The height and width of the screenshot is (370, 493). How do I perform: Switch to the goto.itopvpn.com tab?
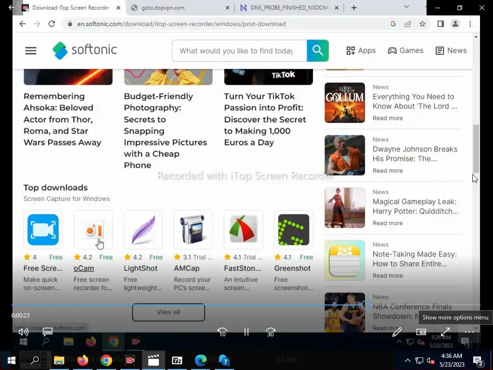(163, 8)
